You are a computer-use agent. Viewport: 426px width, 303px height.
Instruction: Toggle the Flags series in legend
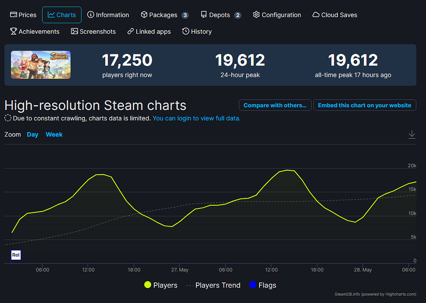[x=263, y=285]
